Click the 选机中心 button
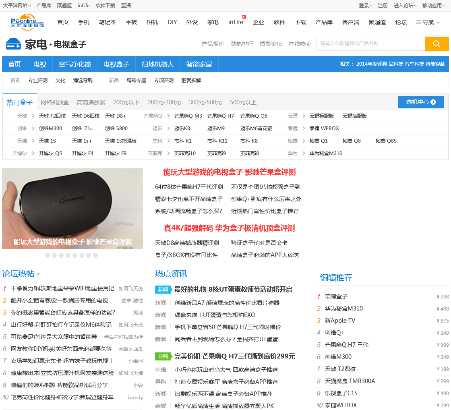451x410 pixels. click(x=421, y=102)
